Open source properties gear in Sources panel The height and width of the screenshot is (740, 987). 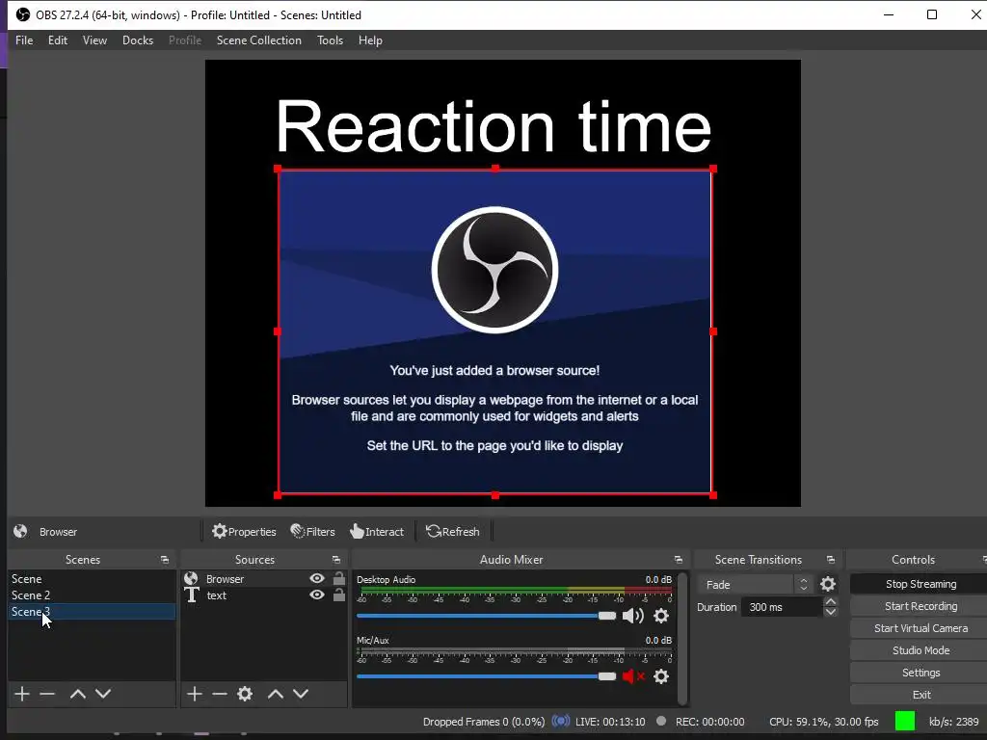pyautogui.click(x=245, y=694)
